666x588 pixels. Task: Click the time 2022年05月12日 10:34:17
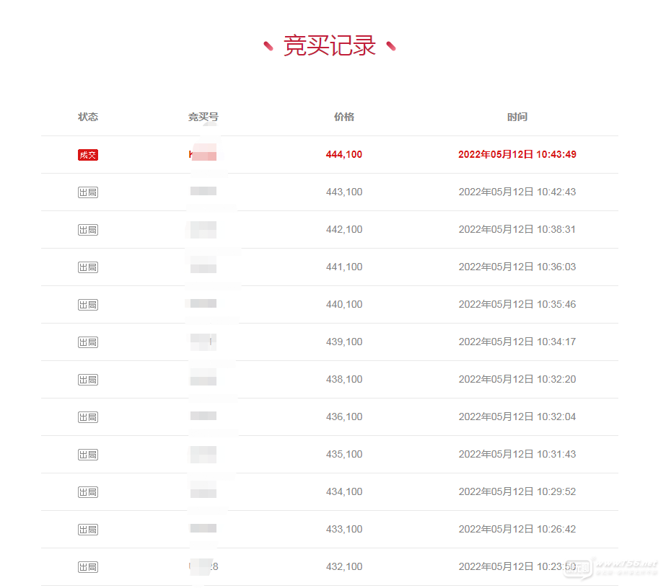point(517,342)
